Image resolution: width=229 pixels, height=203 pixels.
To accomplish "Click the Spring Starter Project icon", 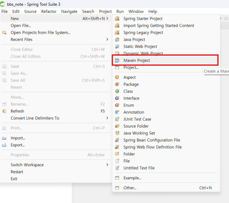I will (x=117, y=18).
